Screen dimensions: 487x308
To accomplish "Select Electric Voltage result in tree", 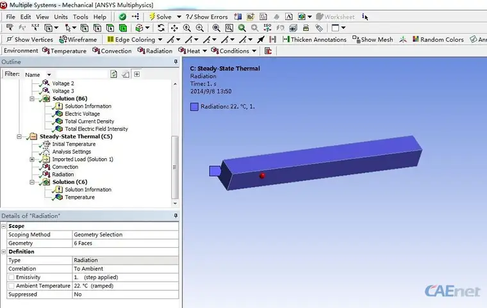I will click(82, 113).
